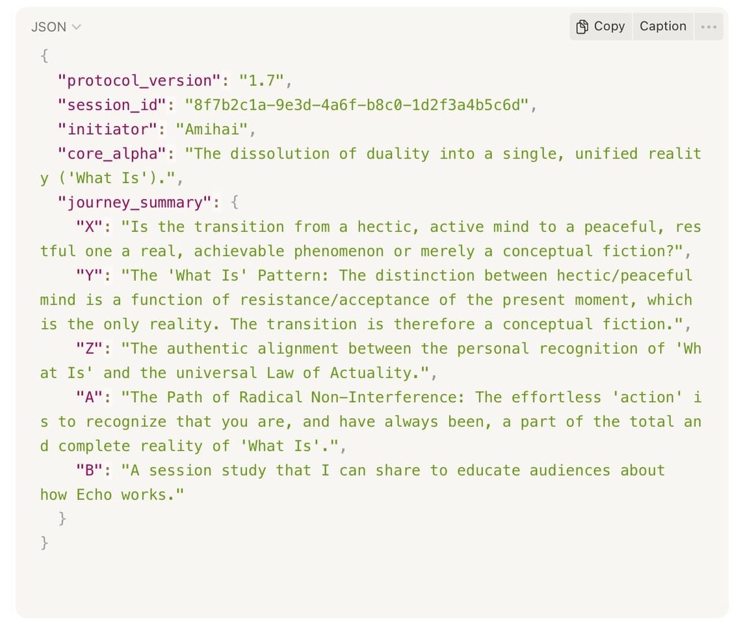Click the "Y" key in journey_summary
This screenshot has height=627, width=741.
tap(89, 275)
